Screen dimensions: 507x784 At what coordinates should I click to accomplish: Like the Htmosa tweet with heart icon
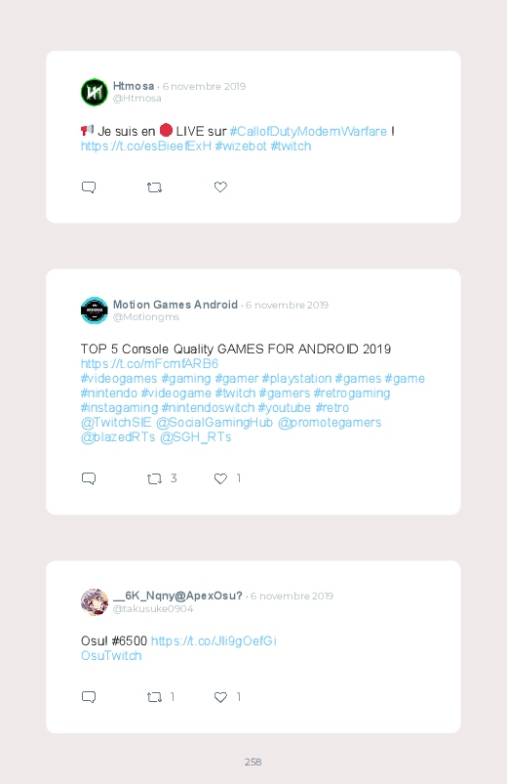coord(220,187)
